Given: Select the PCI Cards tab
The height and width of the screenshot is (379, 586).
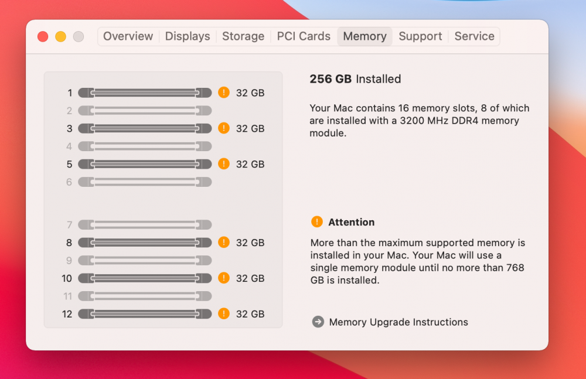Looking at the screenshot, I should point(304,36).
